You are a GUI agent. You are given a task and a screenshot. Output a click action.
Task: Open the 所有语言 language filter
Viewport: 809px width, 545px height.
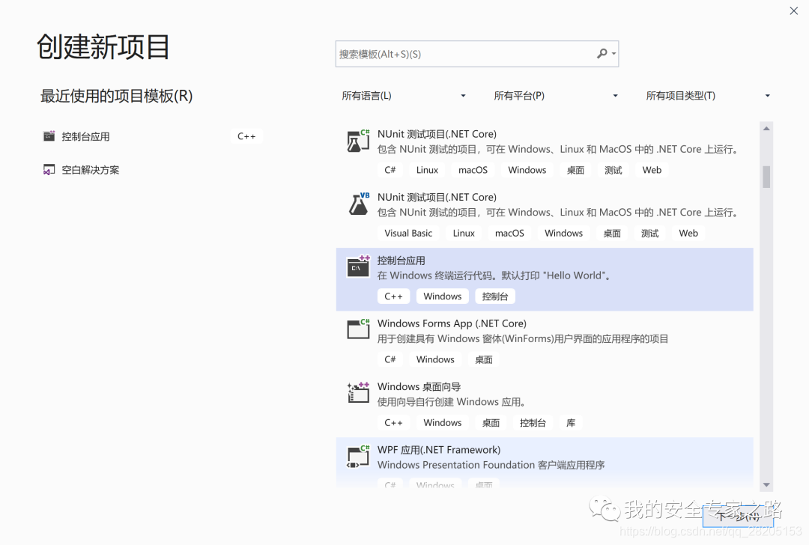coord(404,95)
